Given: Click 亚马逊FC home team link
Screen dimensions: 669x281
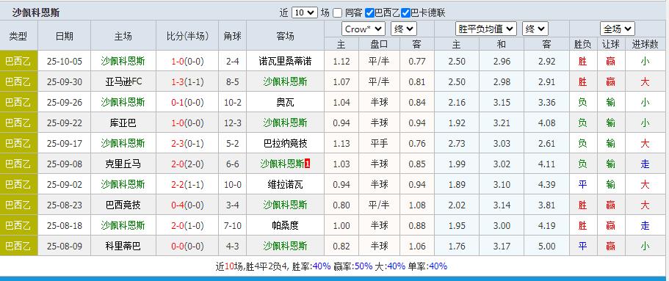Looking at the screenshot, I should [x=123, y=82].
